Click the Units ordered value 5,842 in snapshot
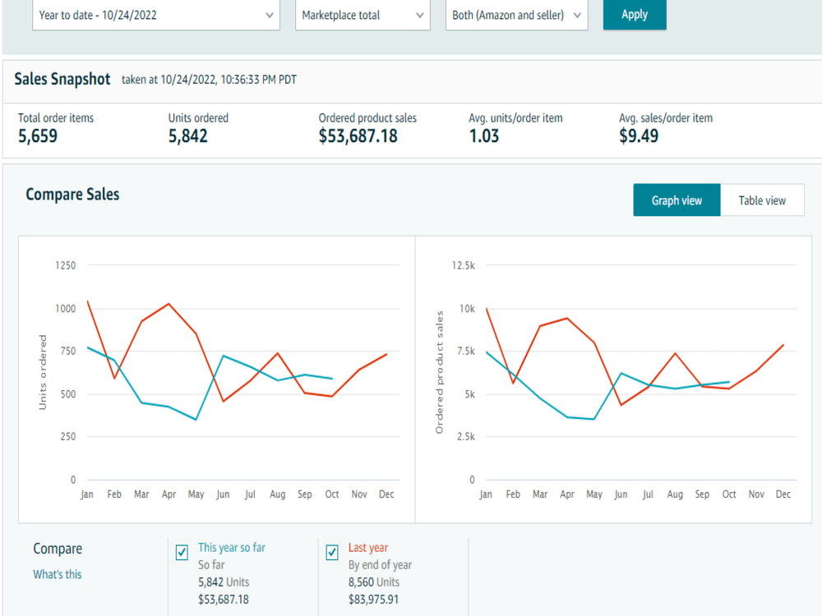 pos(187,136)
